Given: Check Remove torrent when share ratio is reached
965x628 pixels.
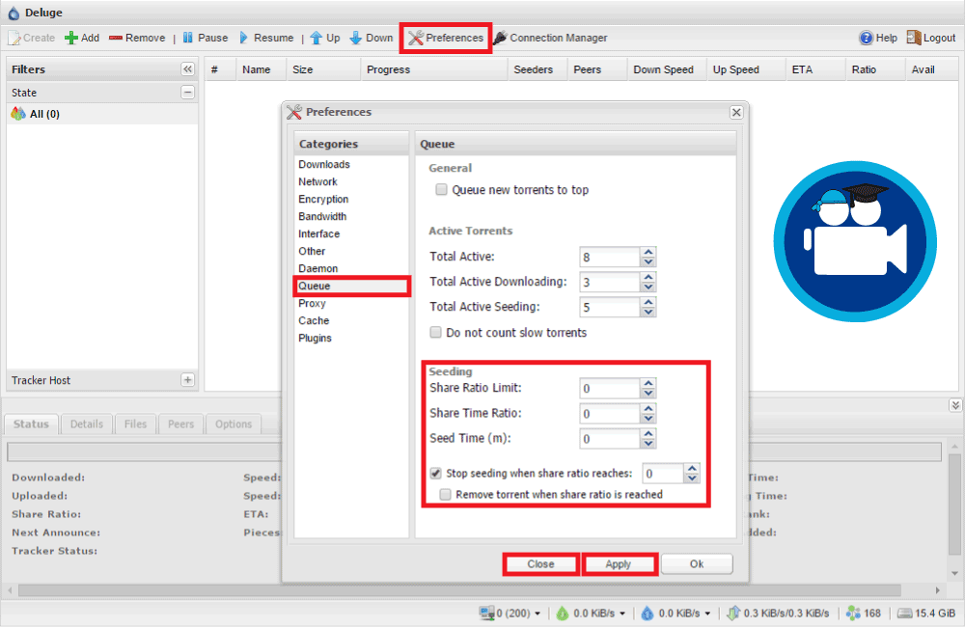Looking at the screenshot, I should (446, 494).
